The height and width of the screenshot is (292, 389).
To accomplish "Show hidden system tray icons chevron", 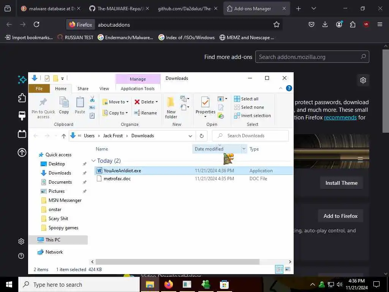I will pyautogui.click(x=313, y=284).
